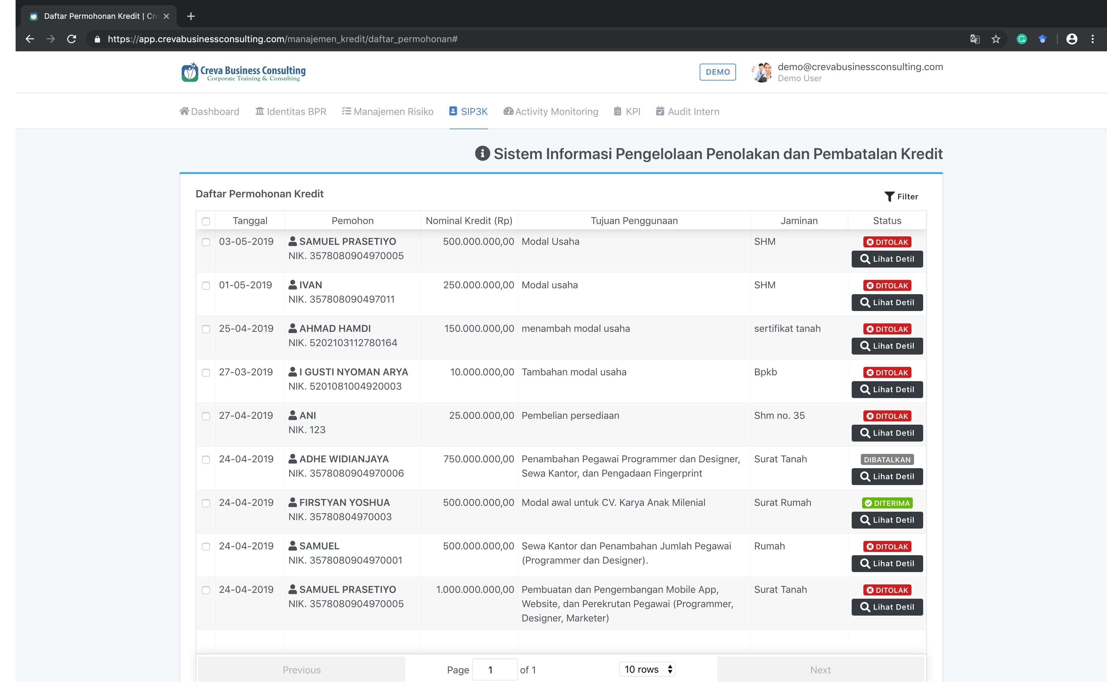This screenshot has height=700, width=1107.
Task: Open the 10 rows page-size dropdown
Action: 647,669
